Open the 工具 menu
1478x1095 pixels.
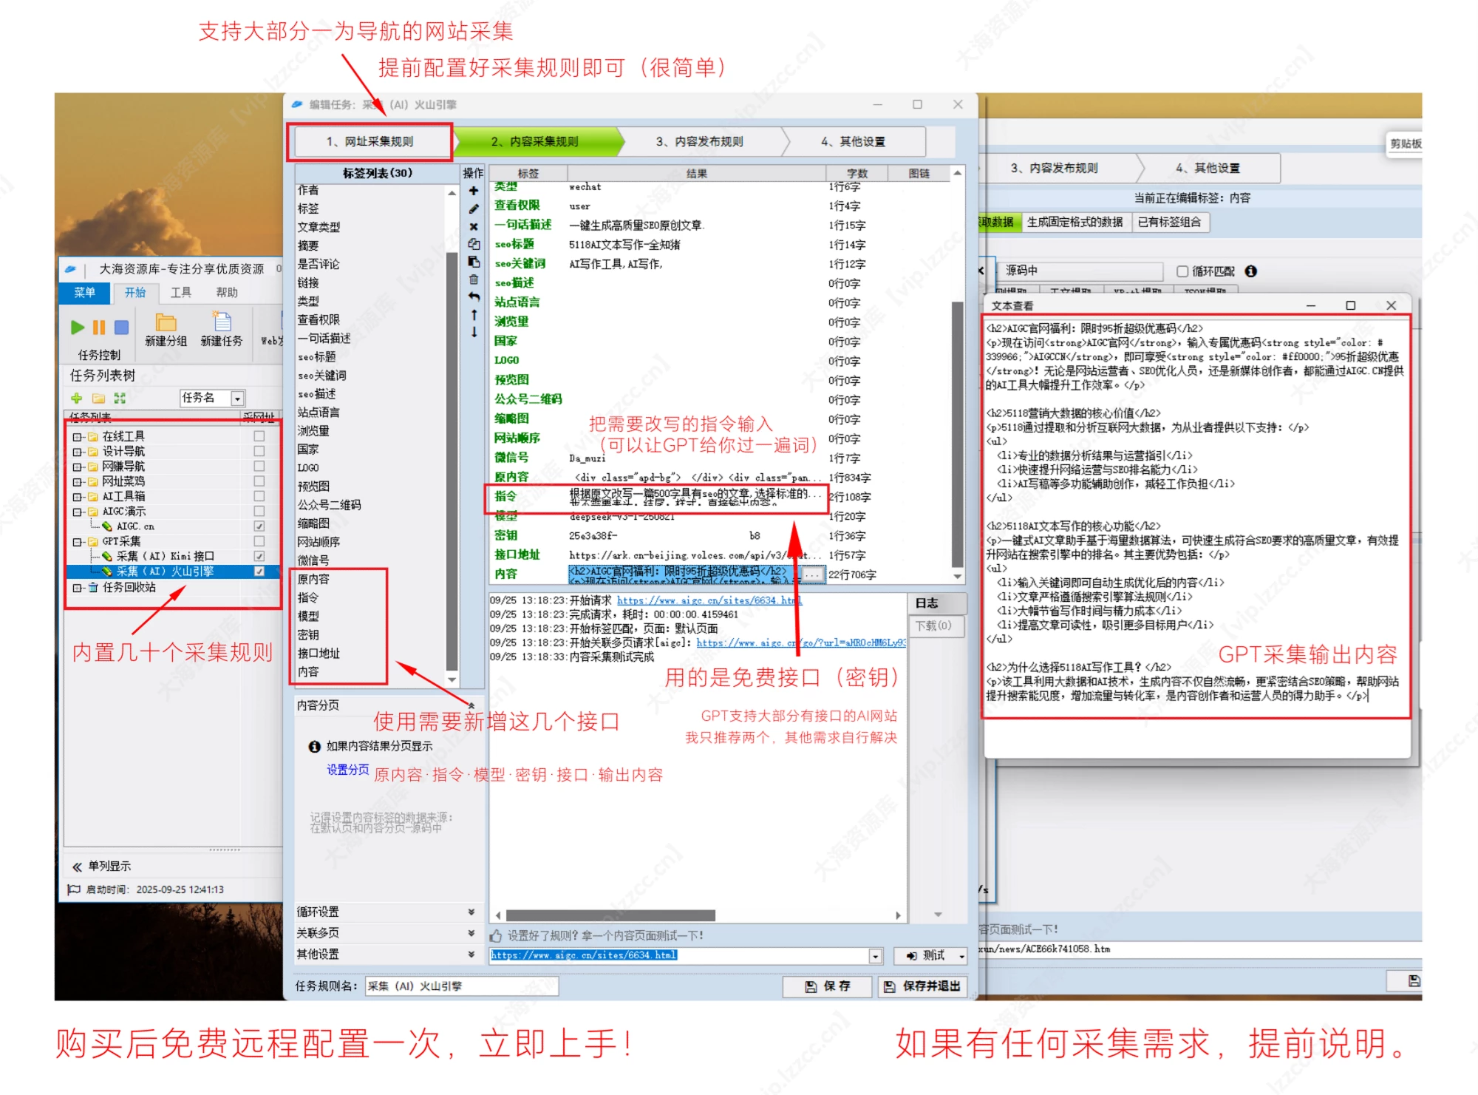[x=182, y=292]
